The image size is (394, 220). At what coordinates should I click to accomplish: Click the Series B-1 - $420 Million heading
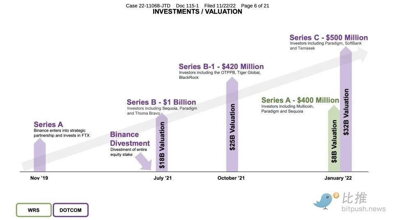[x=221, y=67]
